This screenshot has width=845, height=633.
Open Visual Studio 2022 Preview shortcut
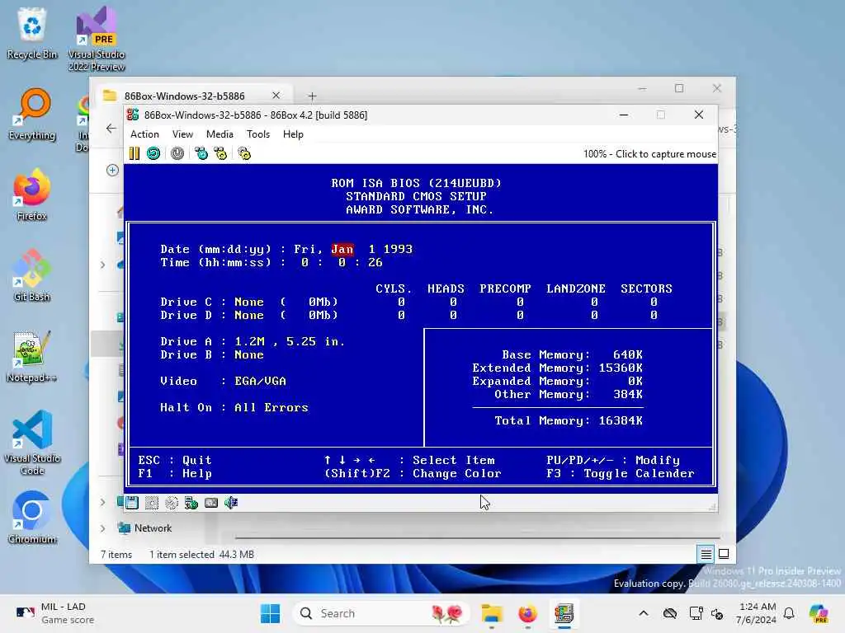pos(97,39)
